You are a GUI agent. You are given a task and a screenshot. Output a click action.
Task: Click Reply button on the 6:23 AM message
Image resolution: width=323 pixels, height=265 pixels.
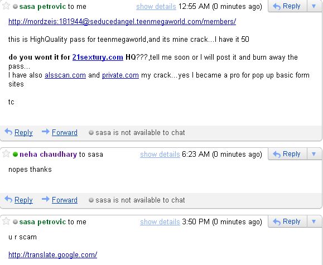[287, 154]
